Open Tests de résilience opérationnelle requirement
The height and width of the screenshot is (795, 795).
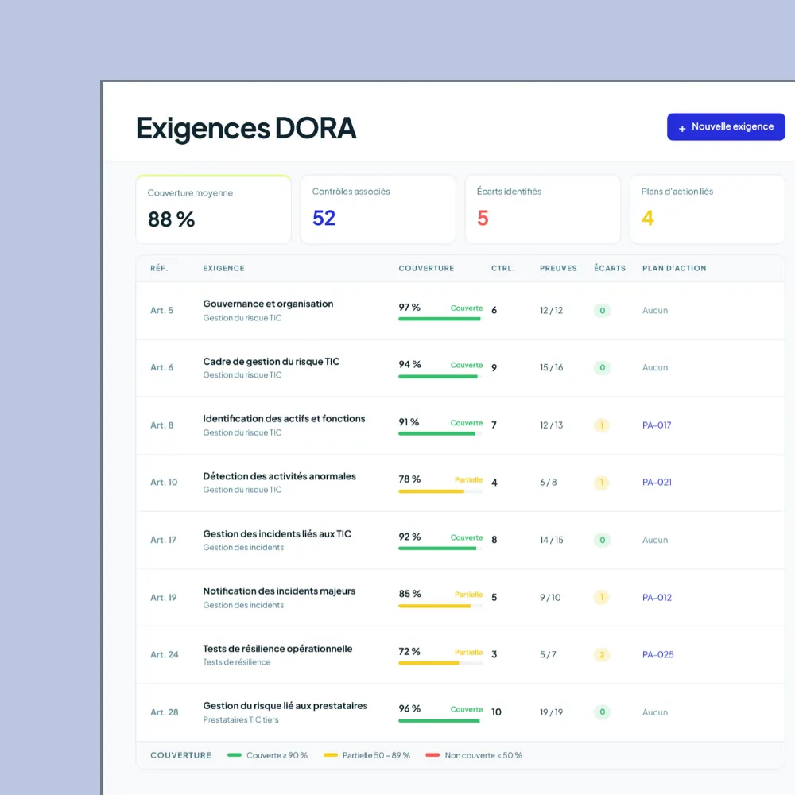pyautogui.click(x=277, y=649)
